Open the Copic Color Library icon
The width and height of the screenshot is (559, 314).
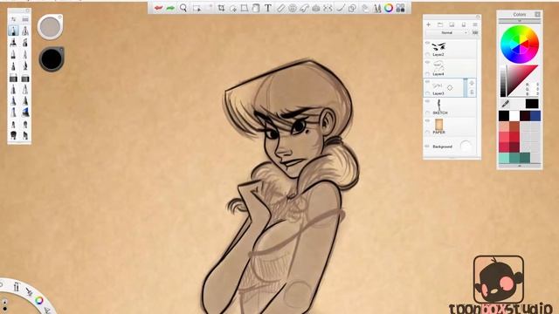[400, 8]
